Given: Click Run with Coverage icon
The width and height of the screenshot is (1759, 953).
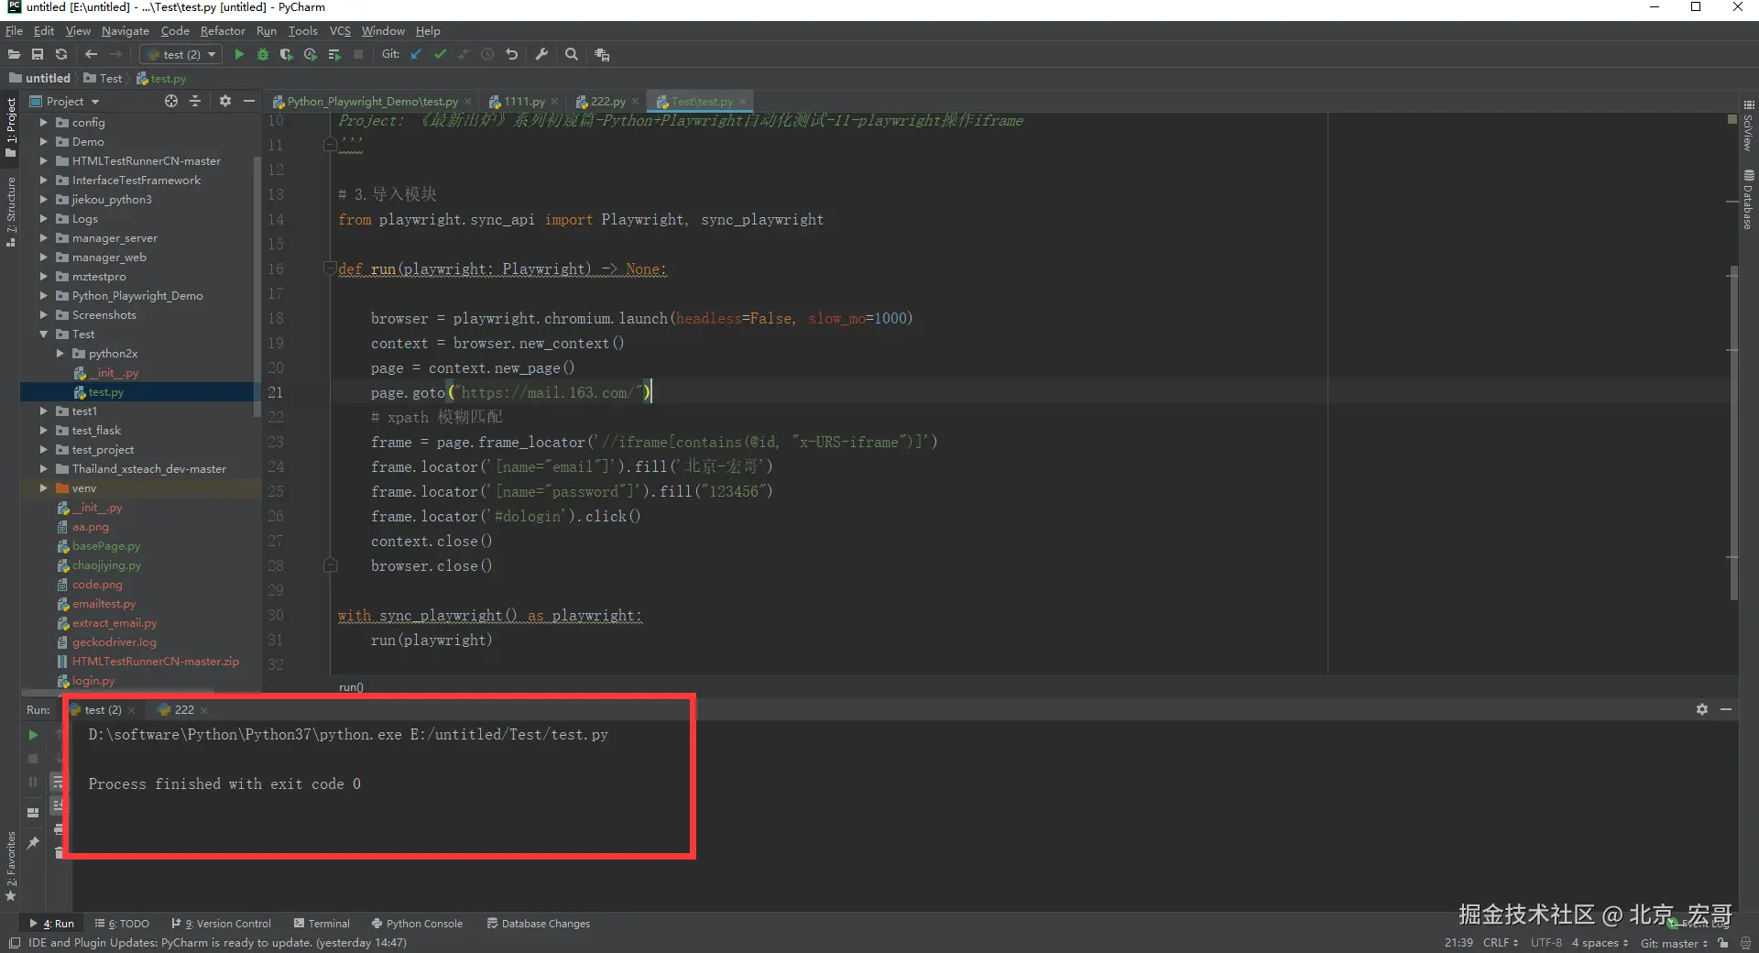Looking at the screenshot, I should [x=287, y=54].
